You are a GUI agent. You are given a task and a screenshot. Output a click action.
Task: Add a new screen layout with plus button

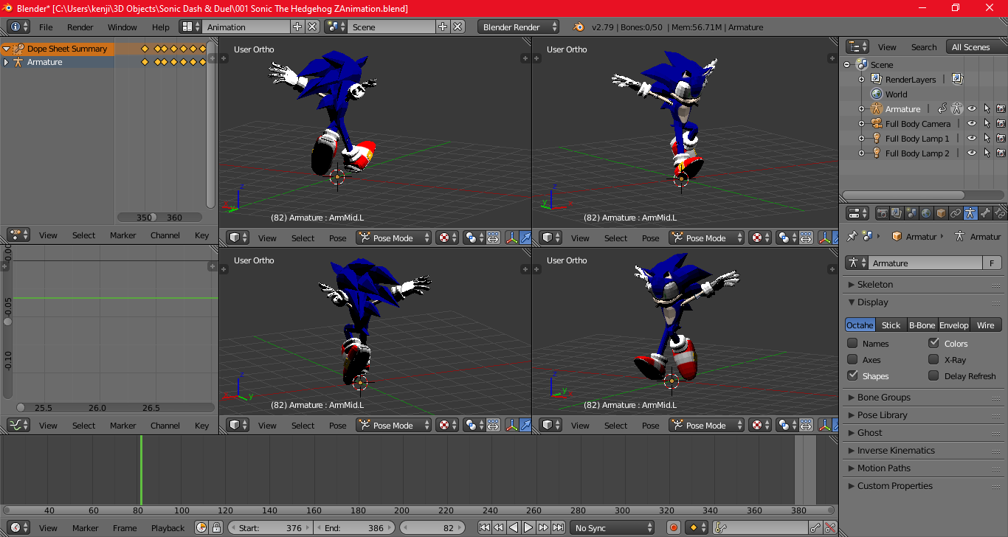297,27
